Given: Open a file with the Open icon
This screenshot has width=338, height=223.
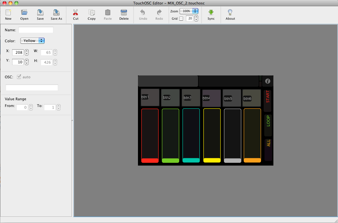Looking at the screenshot, I should [24, 13].
